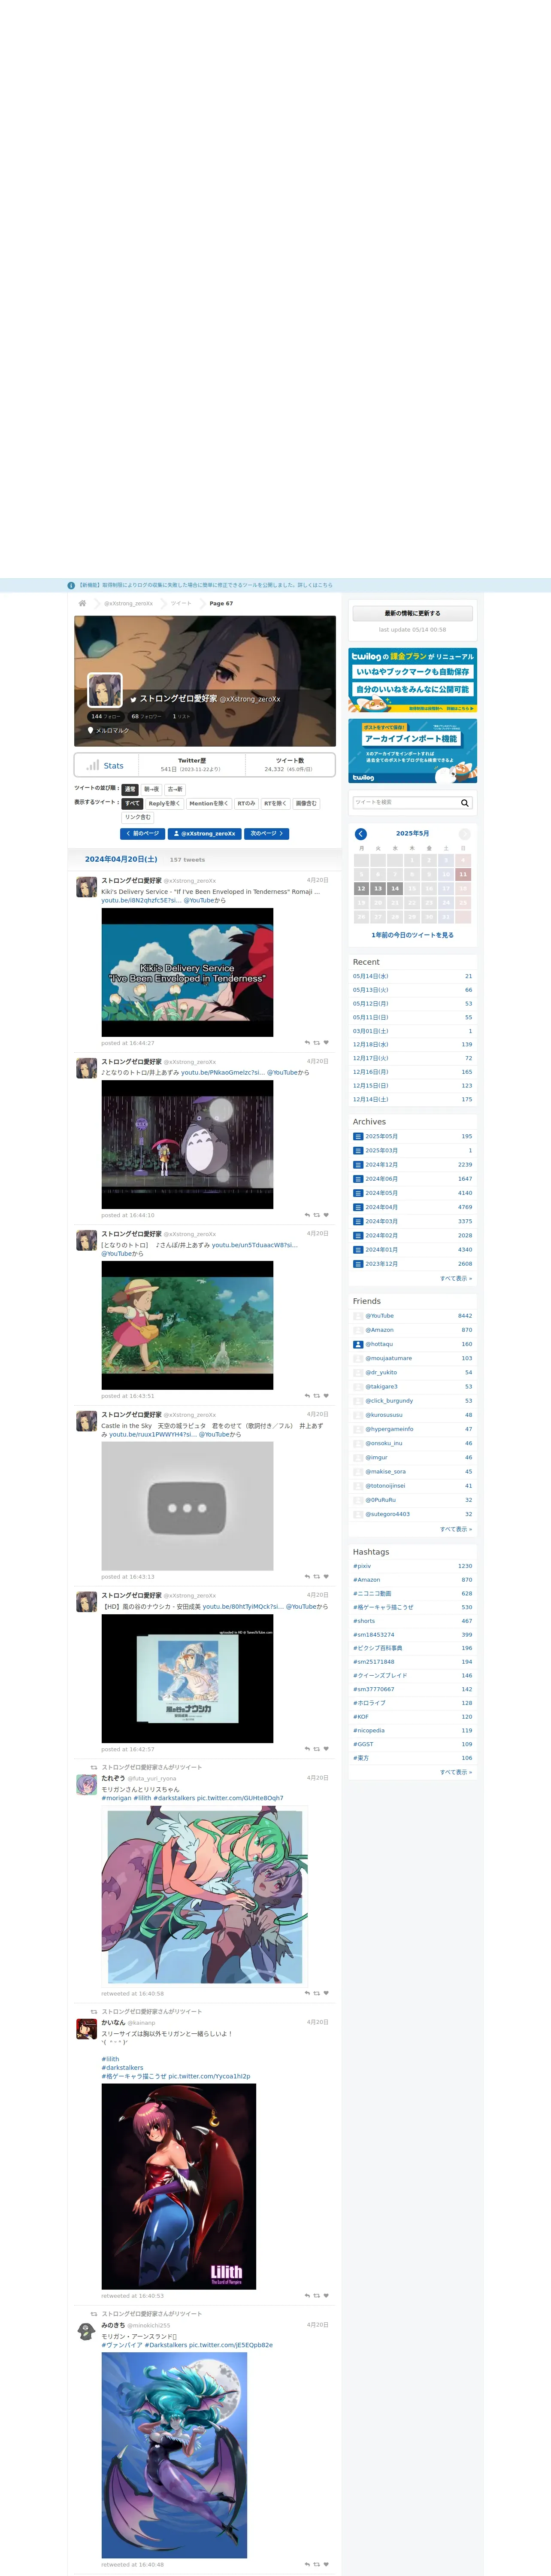Select the 古→新 sort order
Viewport: 551px width, 2576px height.
click(175, 789)
